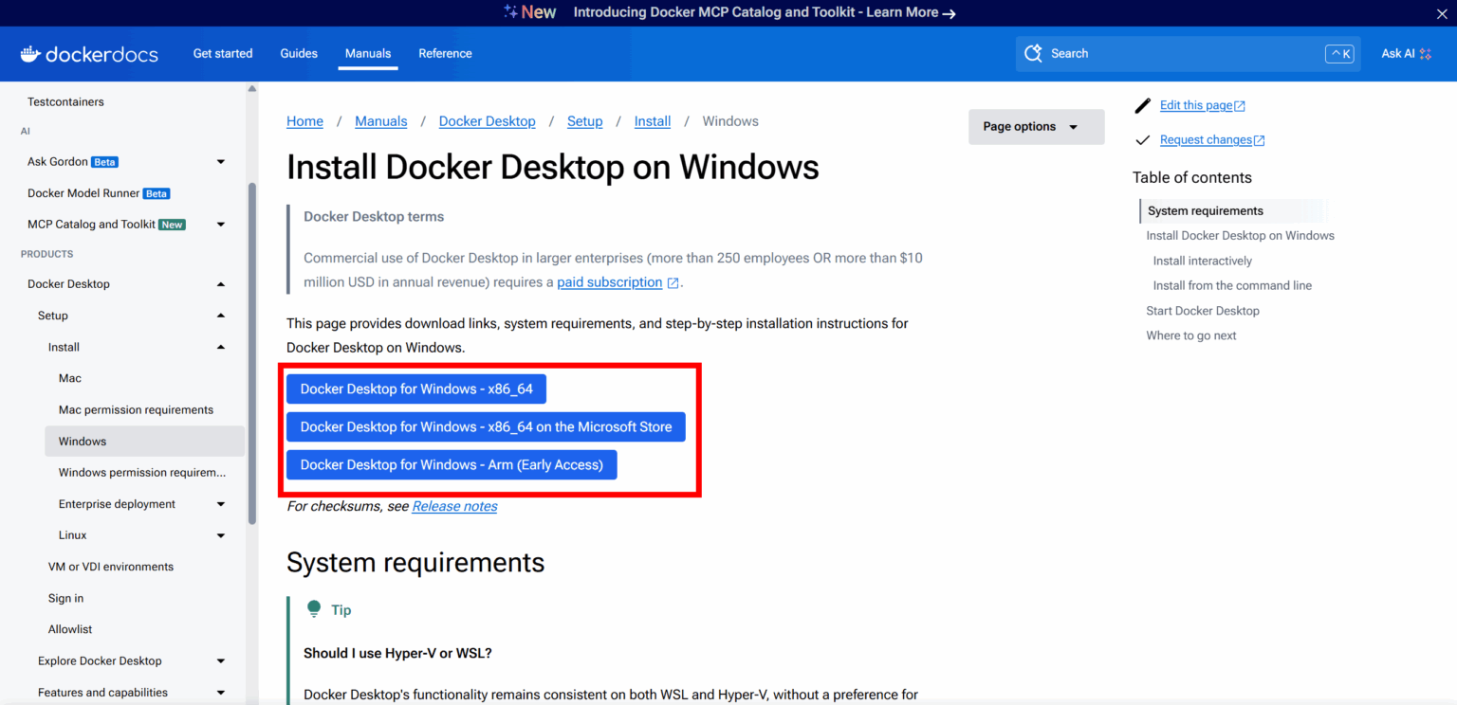Open the Guides tab in top navigation
1457x705 pixels.
(x=299, y=54)
